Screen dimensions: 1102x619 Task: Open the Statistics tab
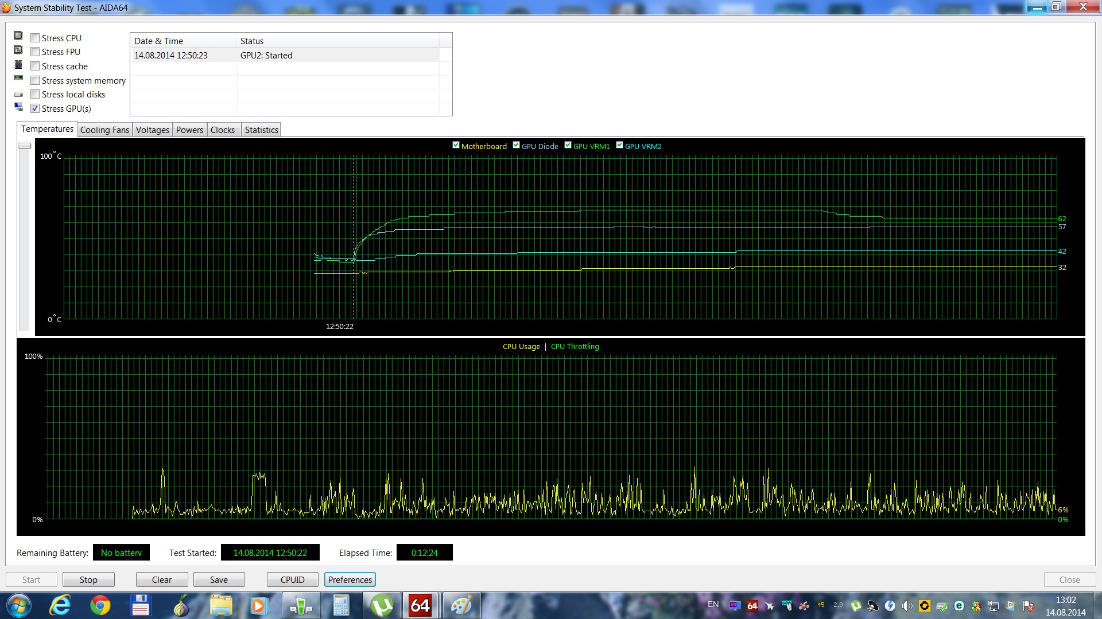(x=261, y=130)
